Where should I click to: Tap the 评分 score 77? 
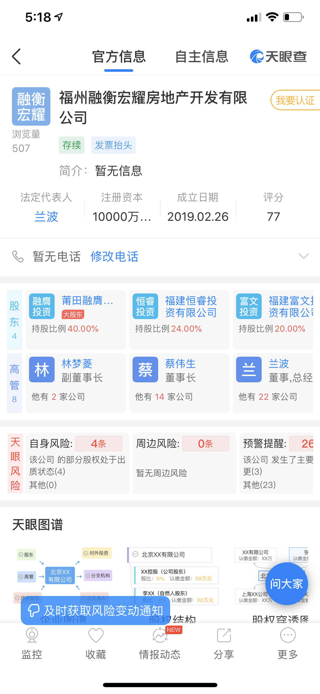274,217
